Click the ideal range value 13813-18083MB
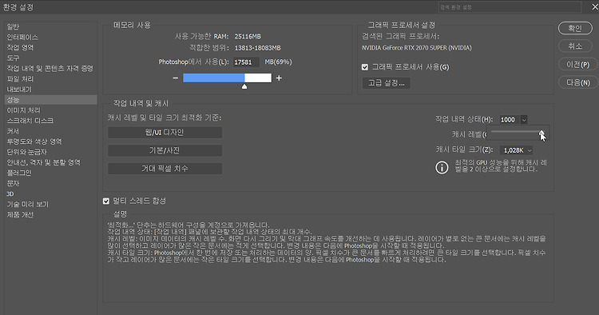This screenshot has height=315, width=599. [257, 48]
